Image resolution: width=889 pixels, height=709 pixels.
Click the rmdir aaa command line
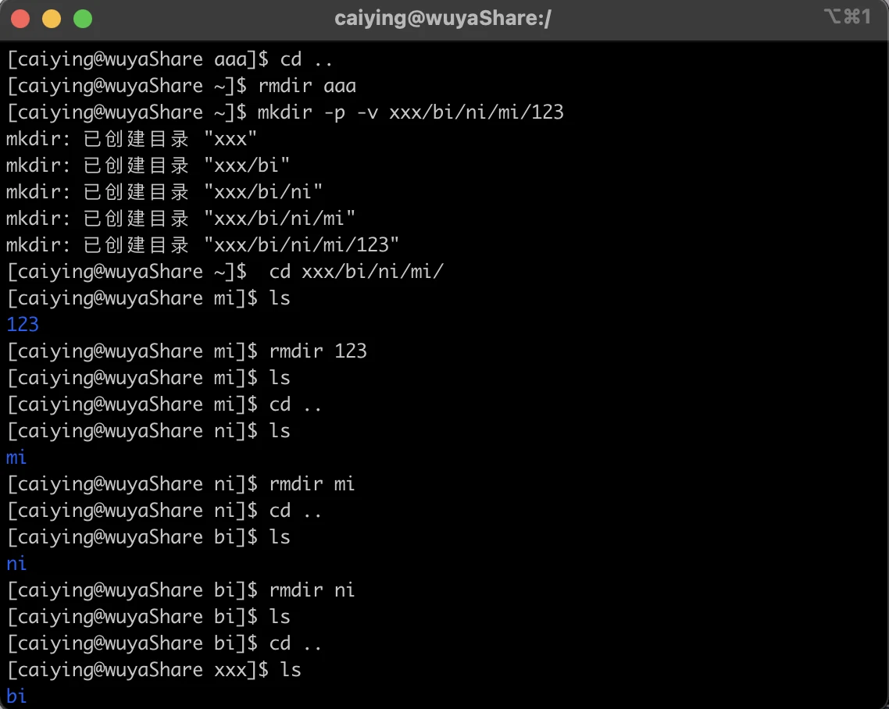(307, 86)
